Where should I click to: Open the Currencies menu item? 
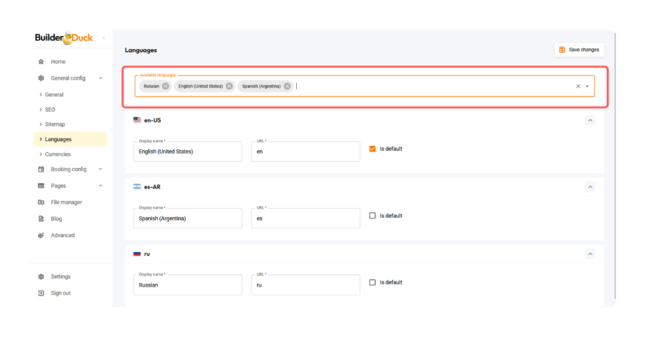pos(58,154)
